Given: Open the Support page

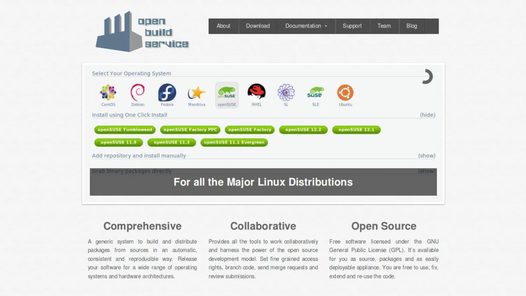Looking at the screenshot, I should click(352, 26).
